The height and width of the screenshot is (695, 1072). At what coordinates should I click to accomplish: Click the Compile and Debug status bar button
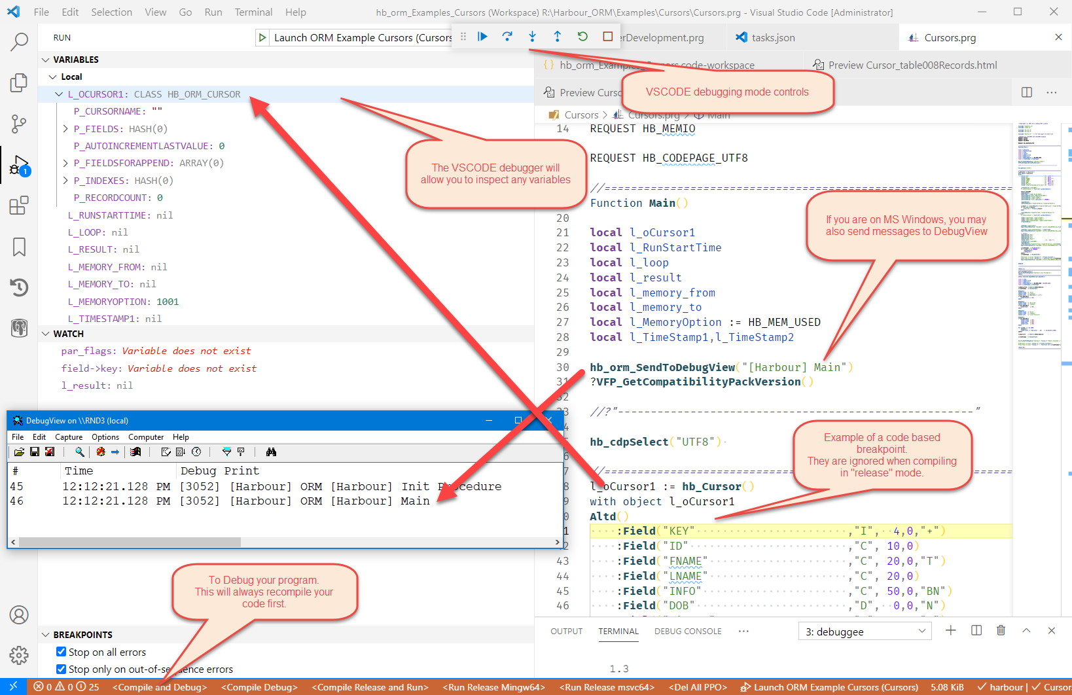tap(160, 687)
